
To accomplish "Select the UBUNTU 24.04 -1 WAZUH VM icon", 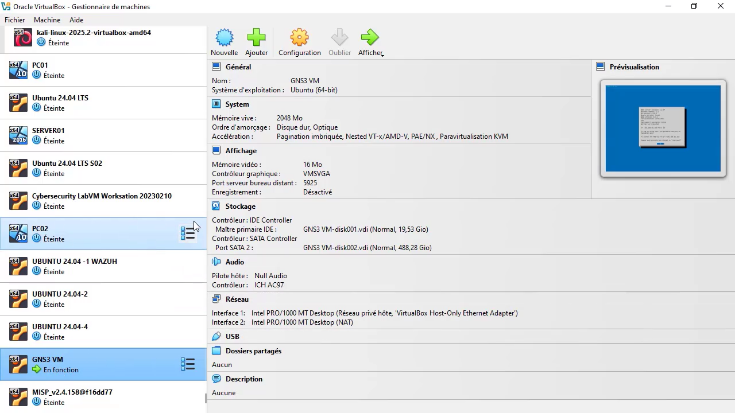I will pos(18,267).
